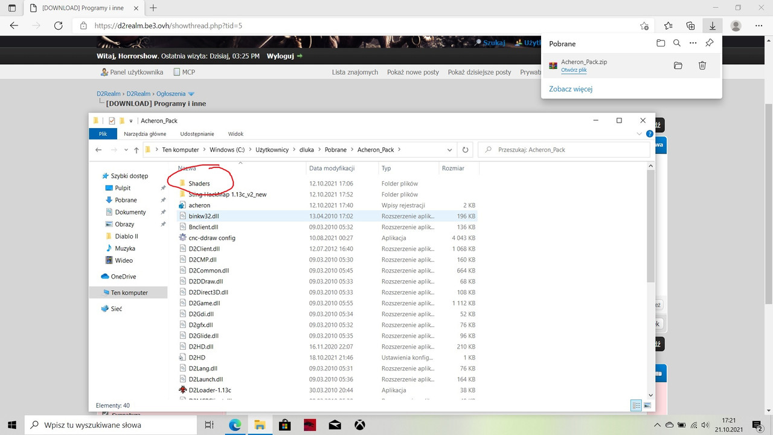Open the Edge profile avatar icon
773x435 pixels.
[x=736, y=26]
